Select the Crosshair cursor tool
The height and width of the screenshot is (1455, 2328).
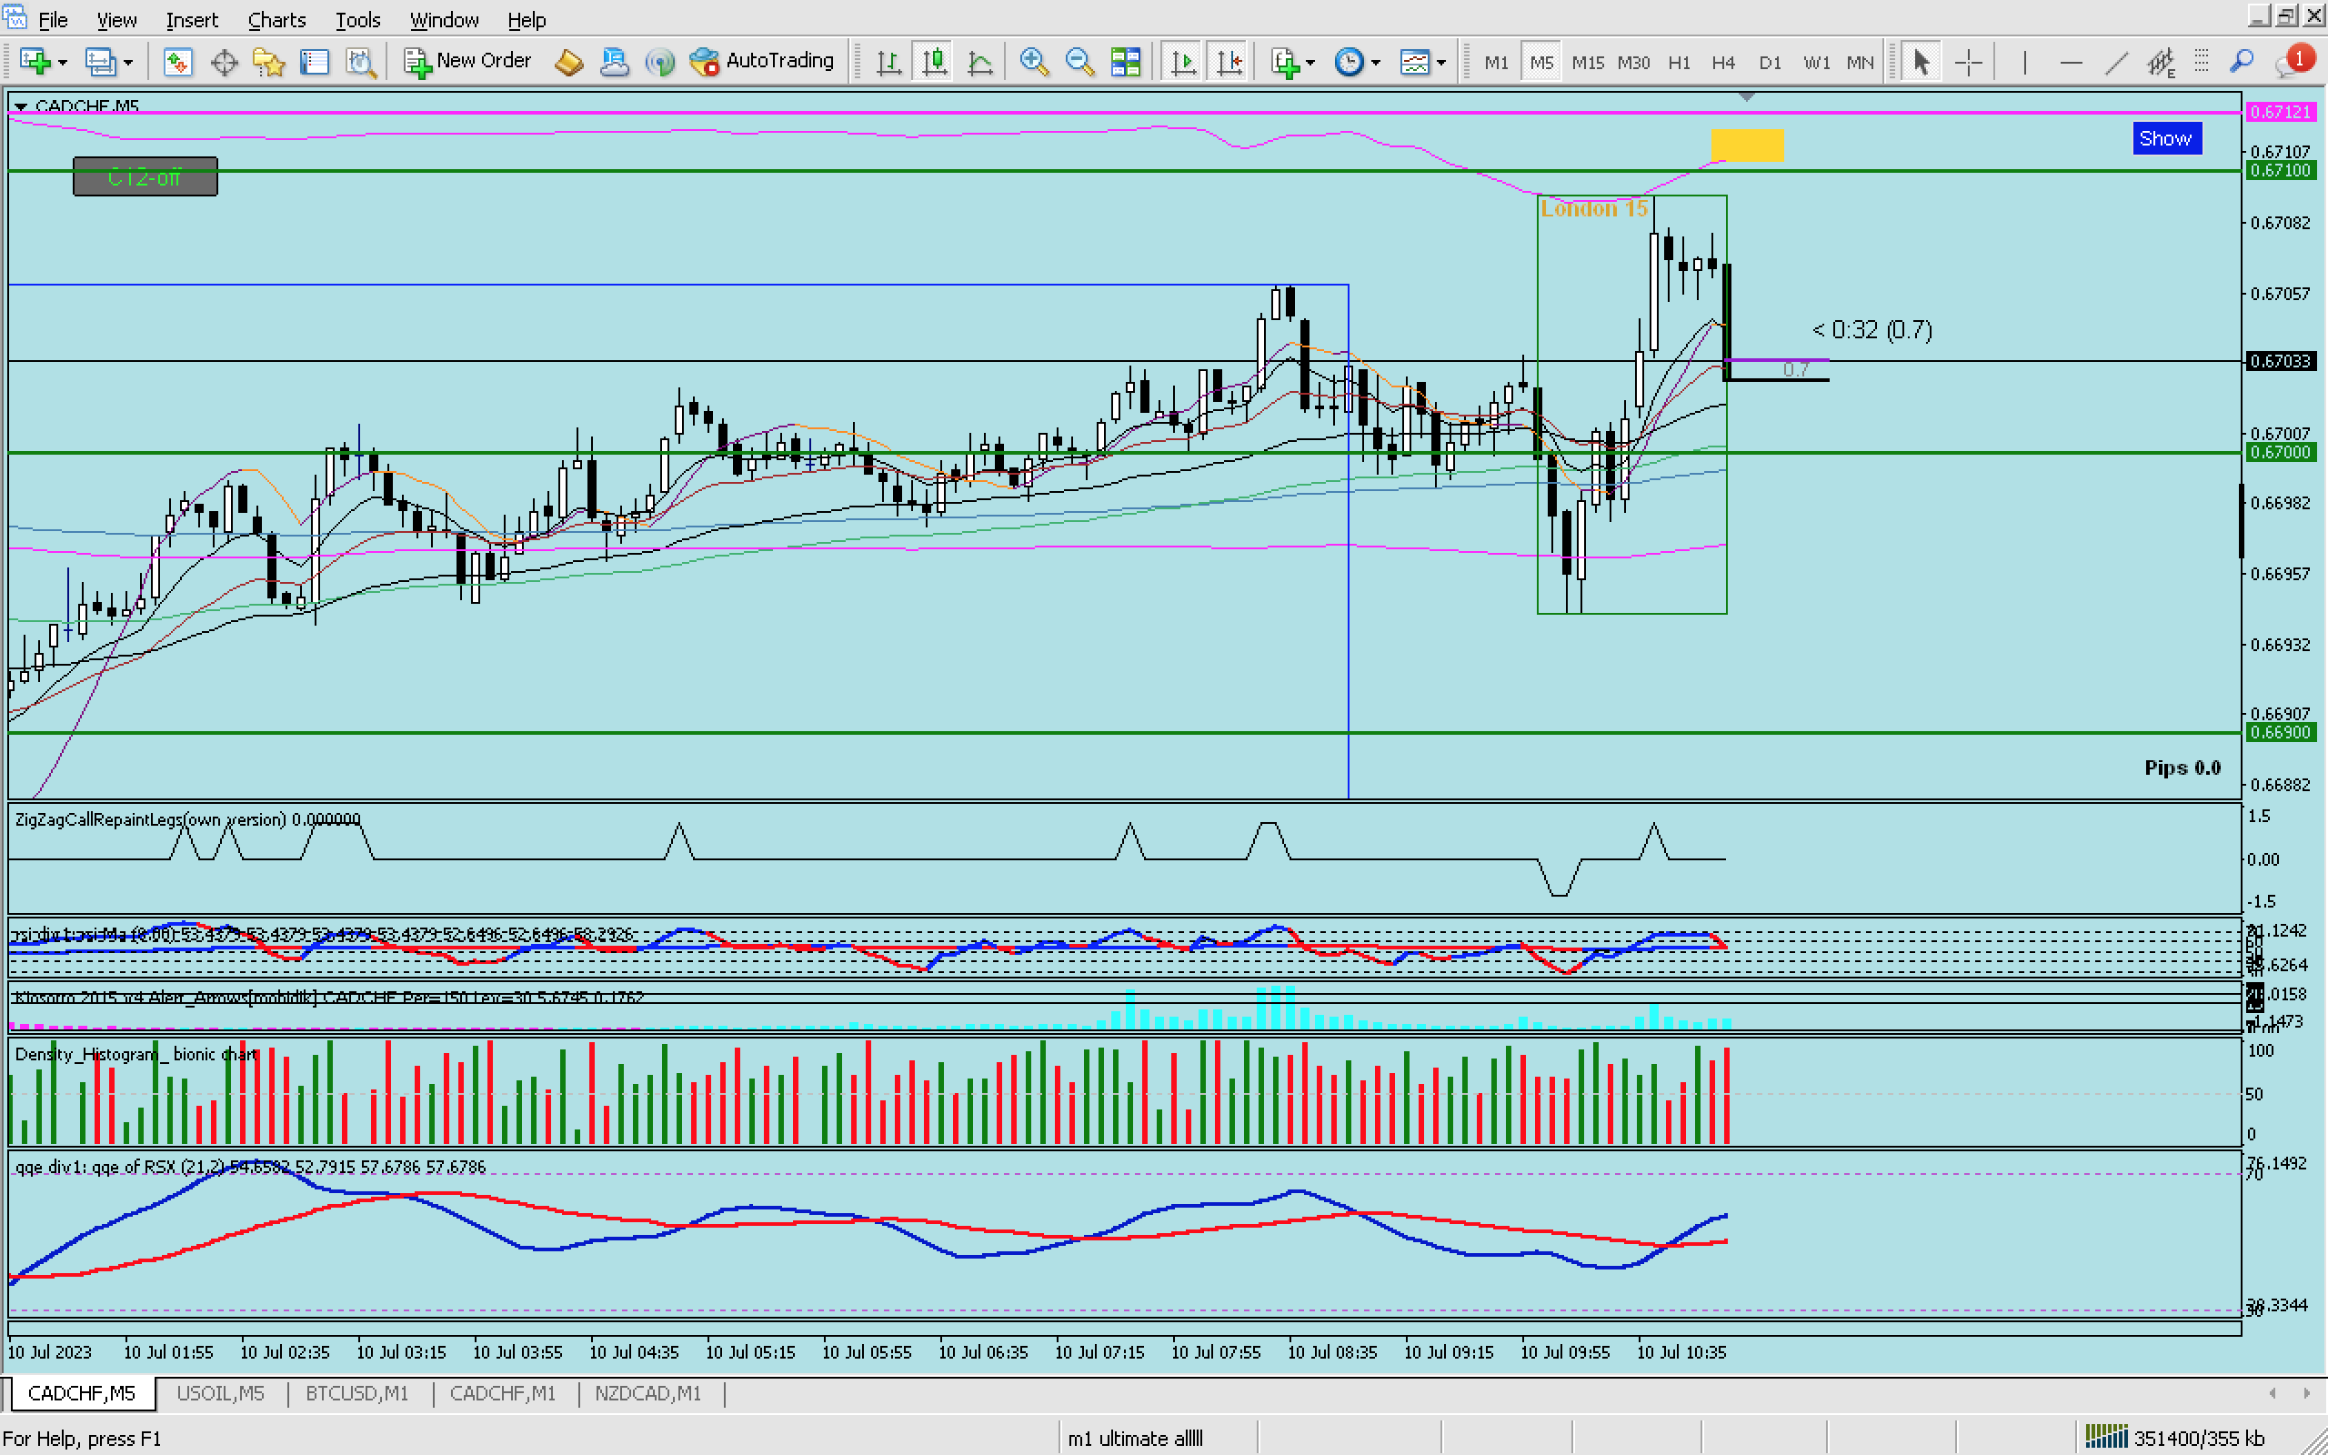pos(1968,63)
